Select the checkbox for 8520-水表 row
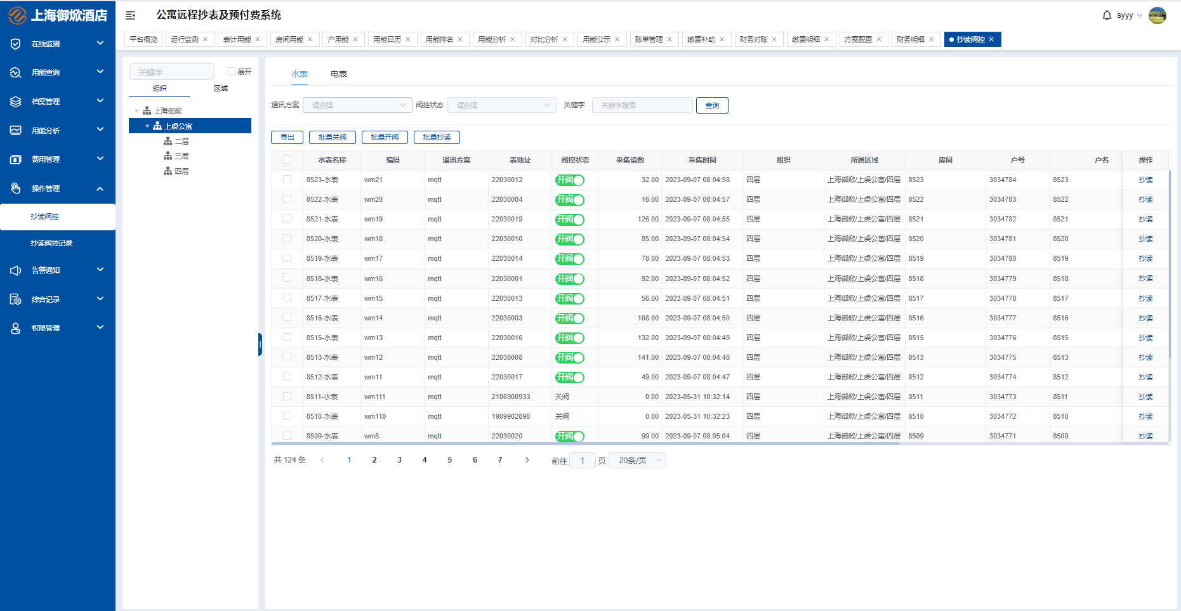 287,239
